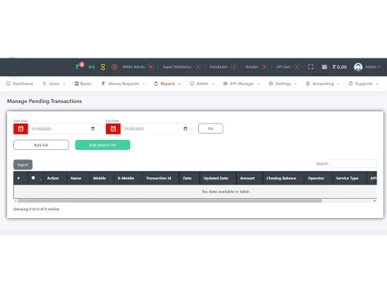Click Distributor count badge
This screenshot has height=290, width=387.
coord(234,67)
